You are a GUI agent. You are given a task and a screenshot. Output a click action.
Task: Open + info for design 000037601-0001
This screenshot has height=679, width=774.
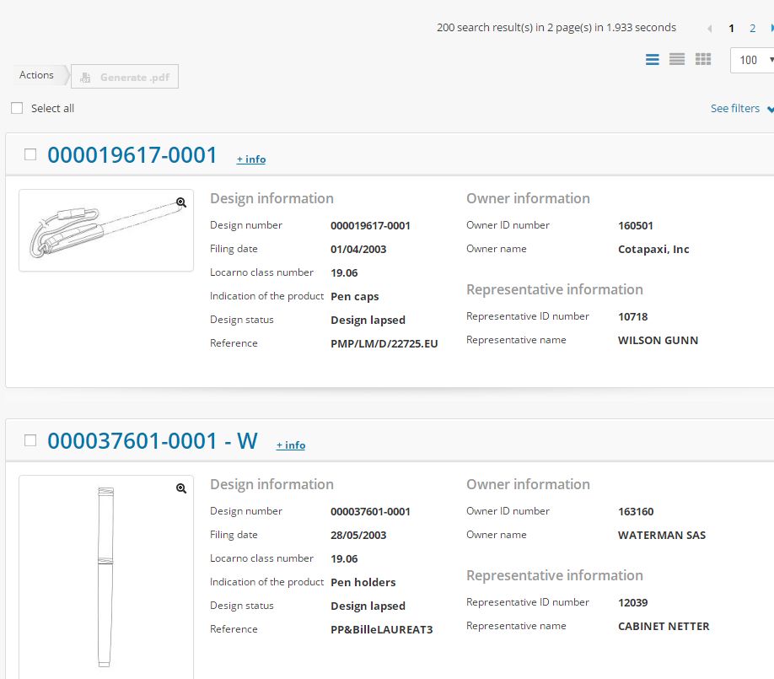[x=291, y=445]
